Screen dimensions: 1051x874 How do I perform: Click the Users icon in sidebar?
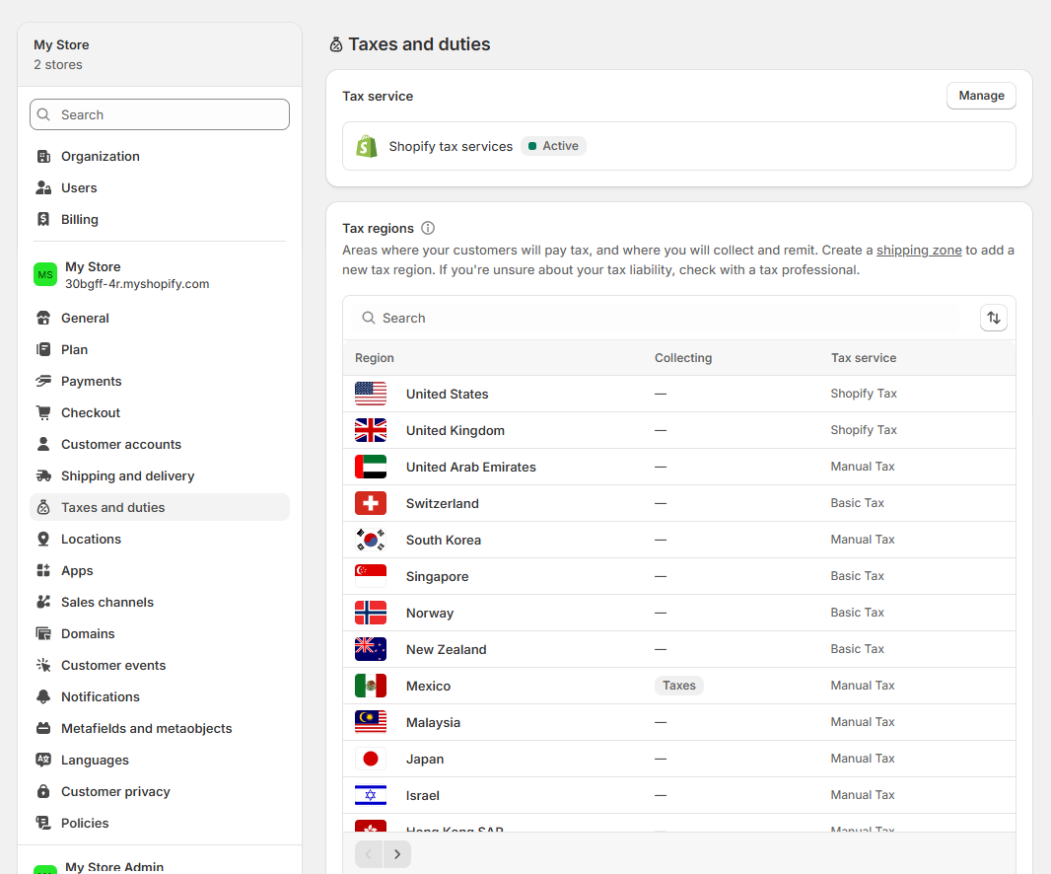(43, 187)
